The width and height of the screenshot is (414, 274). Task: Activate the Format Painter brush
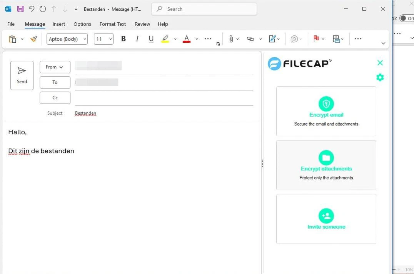pyautogui.click(x=33, y=39)
